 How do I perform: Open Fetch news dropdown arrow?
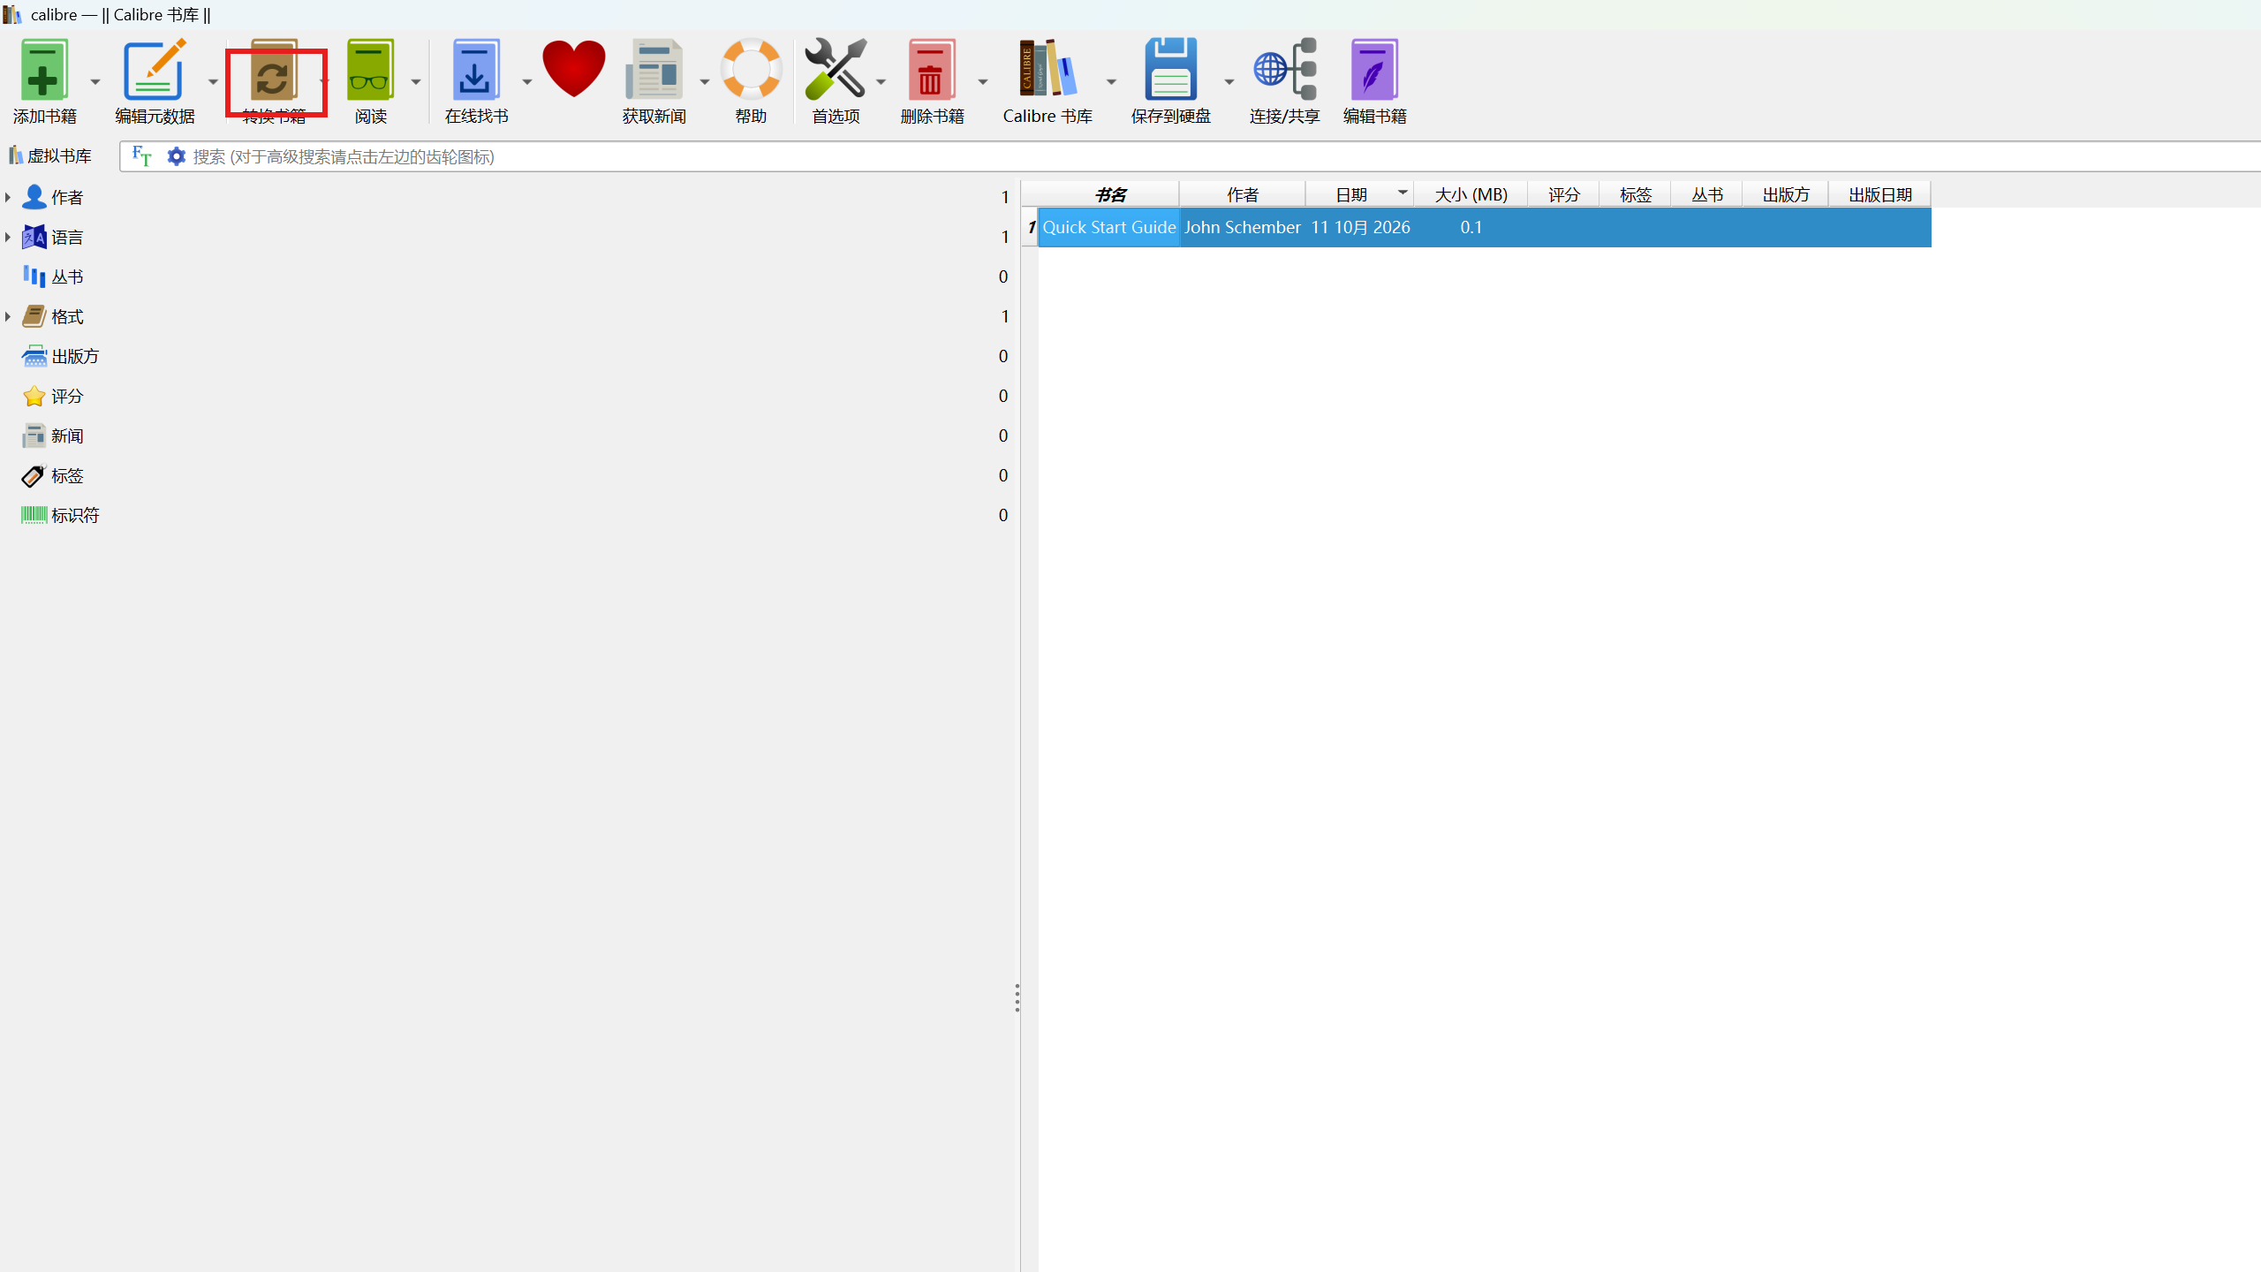point(704,81)
